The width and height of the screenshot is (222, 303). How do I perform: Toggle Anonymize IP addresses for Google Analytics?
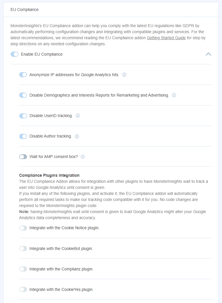click(23, 75)
